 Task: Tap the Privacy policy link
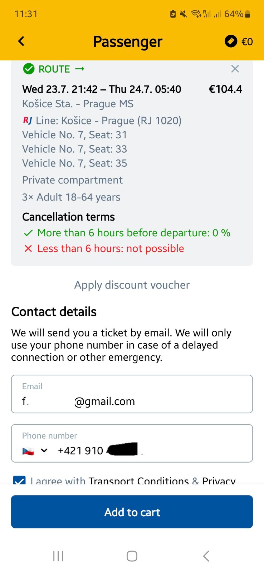219,481
